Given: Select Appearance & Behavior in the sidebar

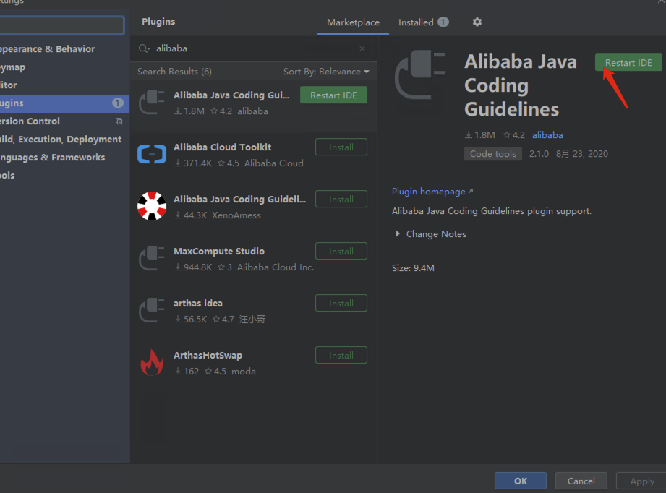Looking at the screenshot, I should coord(64,49).
